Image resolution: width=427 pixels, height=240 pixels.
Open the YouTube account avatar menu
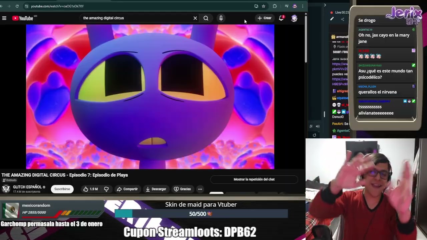[294, 18]
